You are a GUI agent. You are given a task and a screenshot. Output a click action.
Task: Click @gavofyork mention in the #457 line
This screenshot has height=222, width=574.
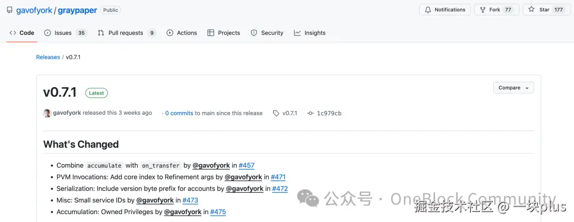(211, 166)
